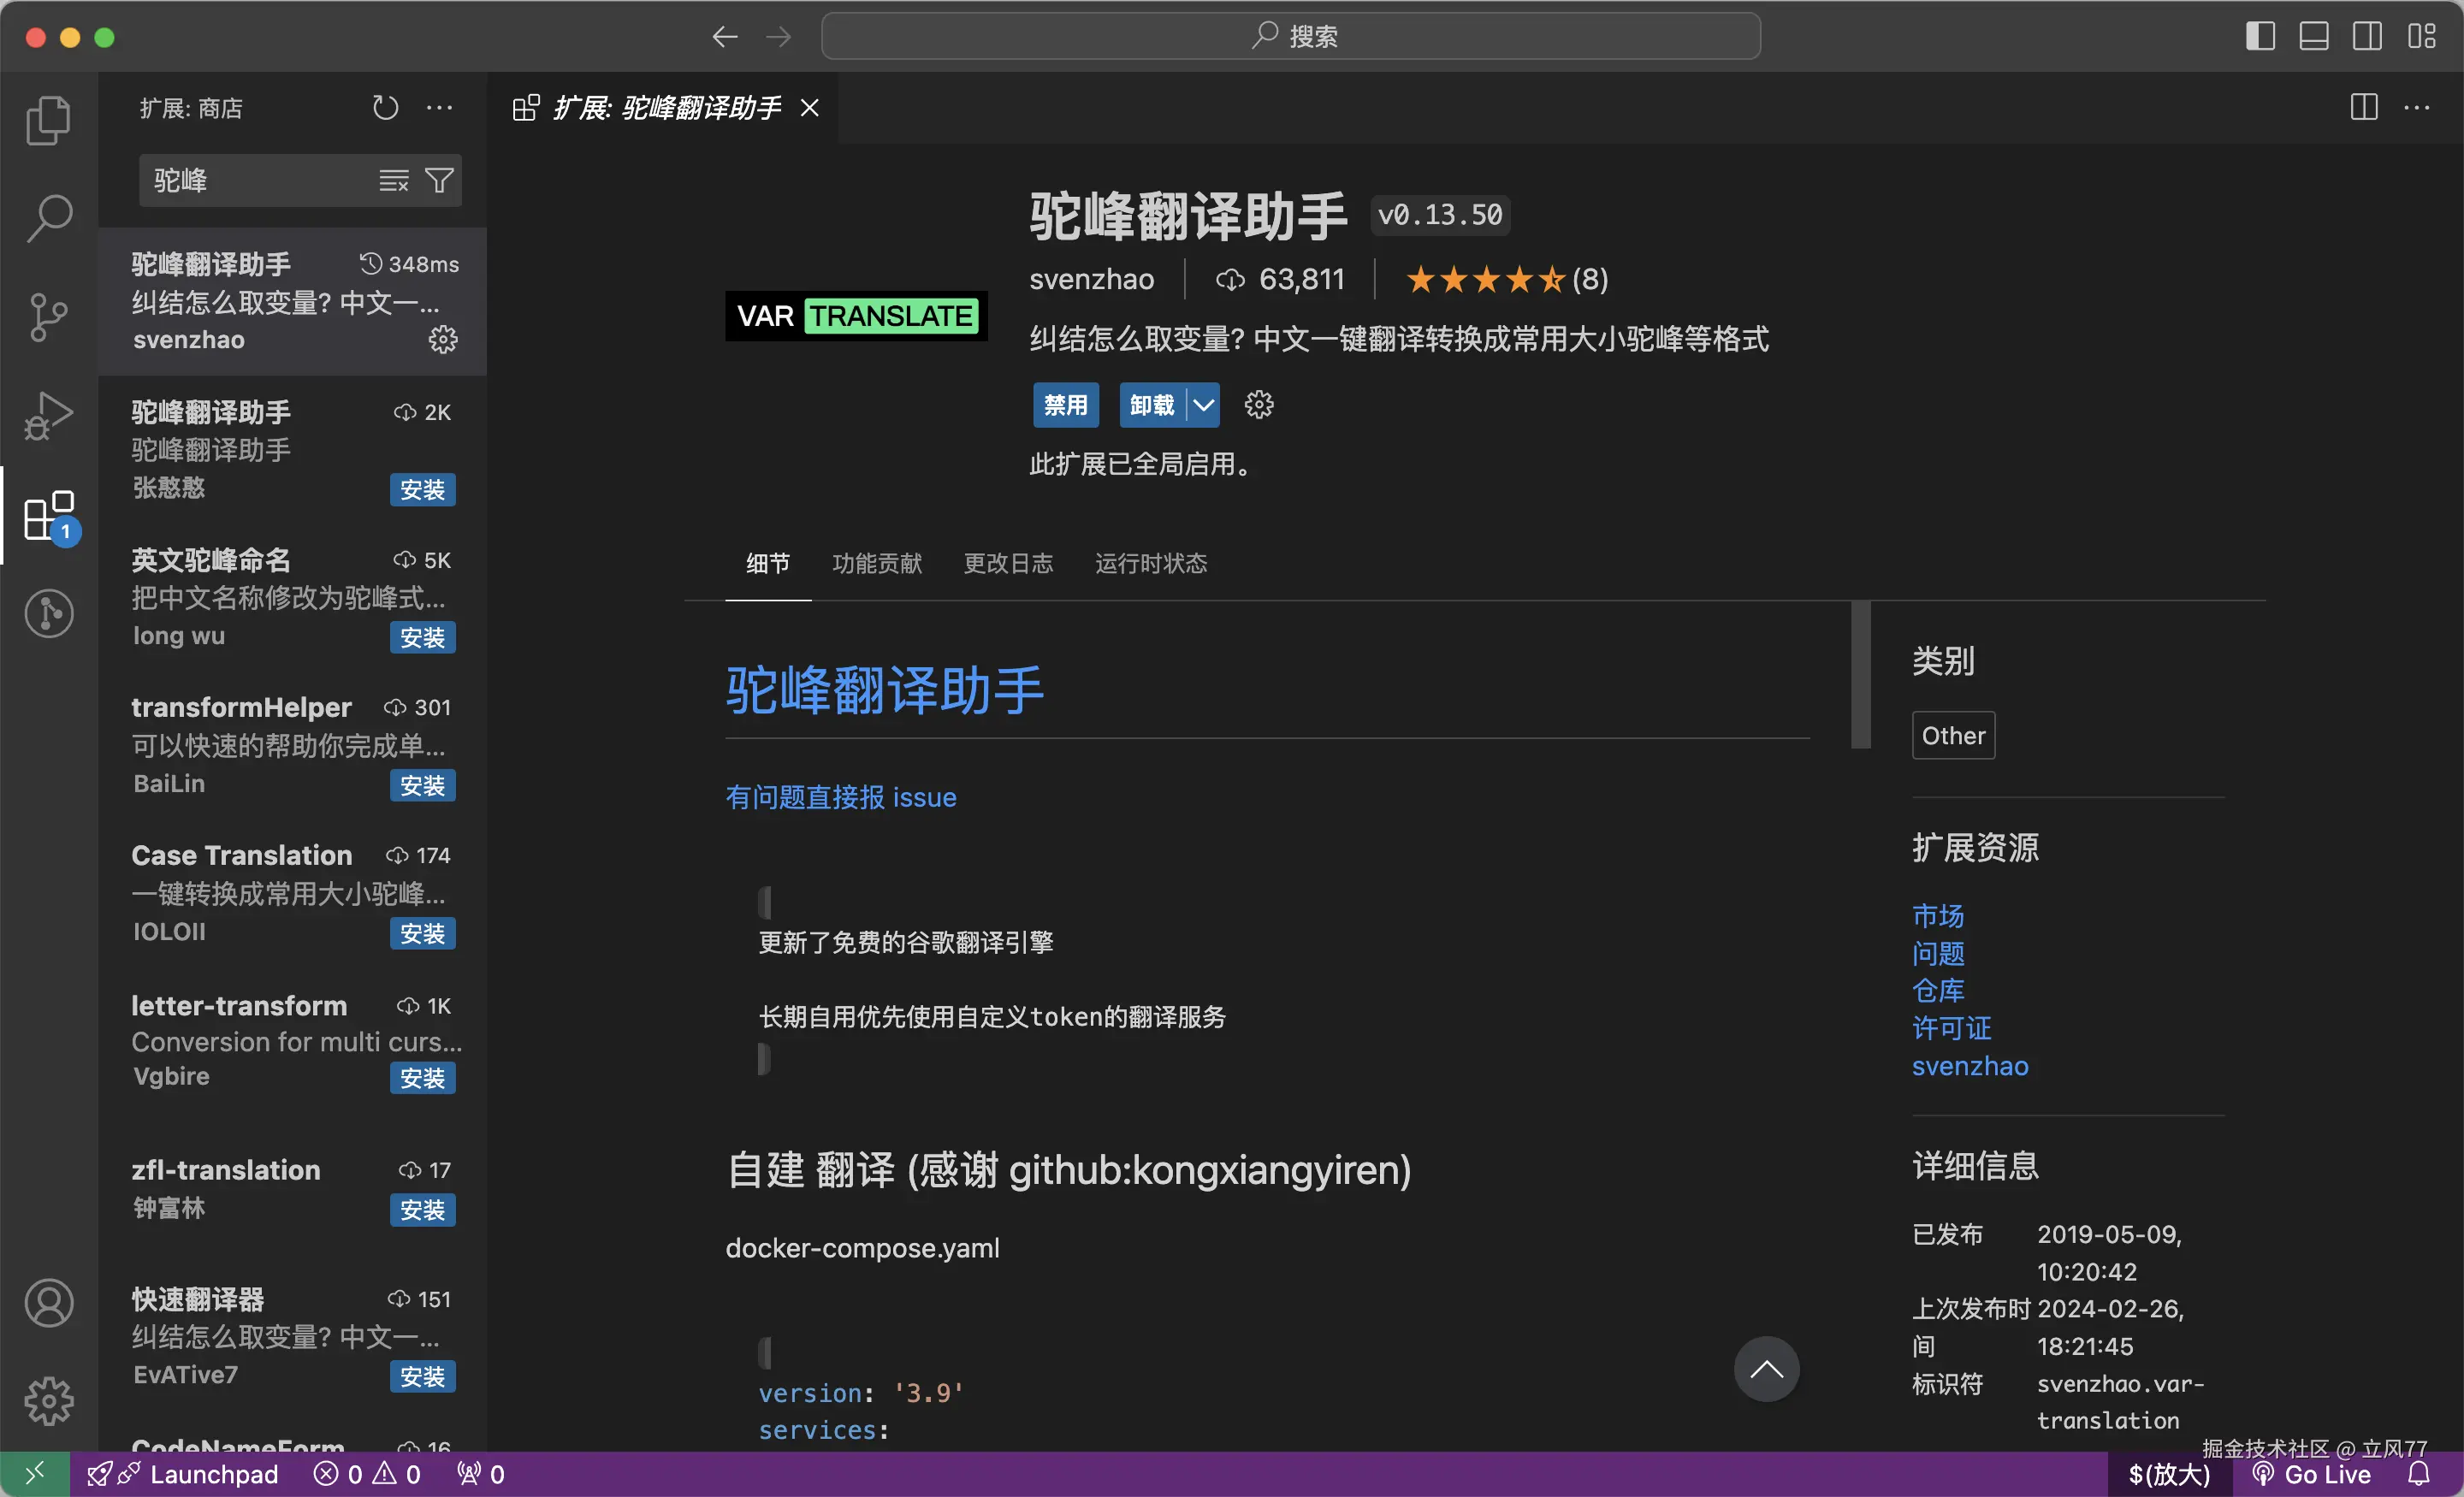Viewport: 2464px width, 1497px height.
Task: Go forward in navigation history
Action: 778,37
